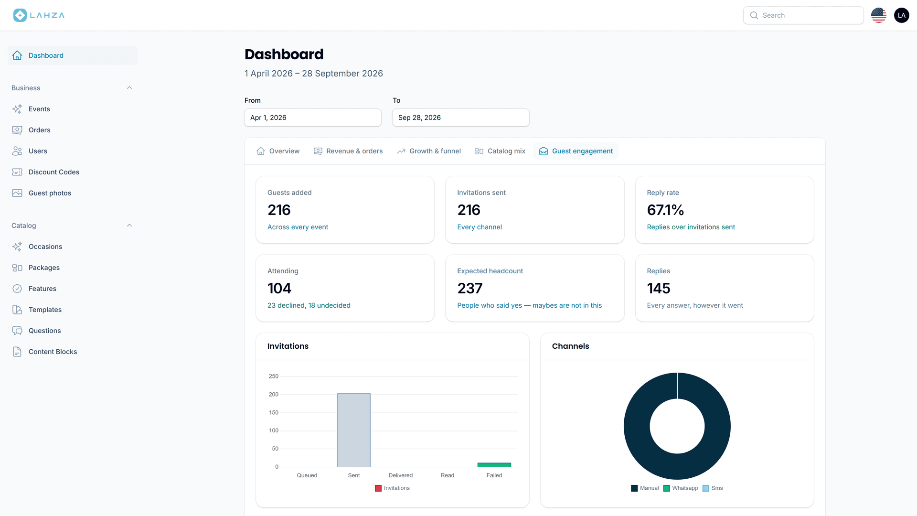
Task: Focus the Search input field
Action: pyautogui.click(x=803, y=15)
